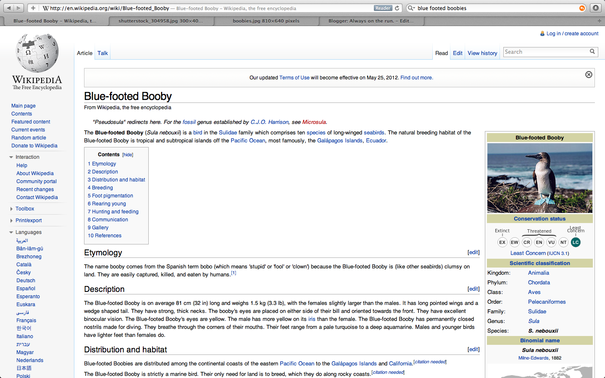This screenshot has height=378, width=605.
Task: Open the Sulidae family link in infobox
Action: pyautogui.click(x=537, y=312)
